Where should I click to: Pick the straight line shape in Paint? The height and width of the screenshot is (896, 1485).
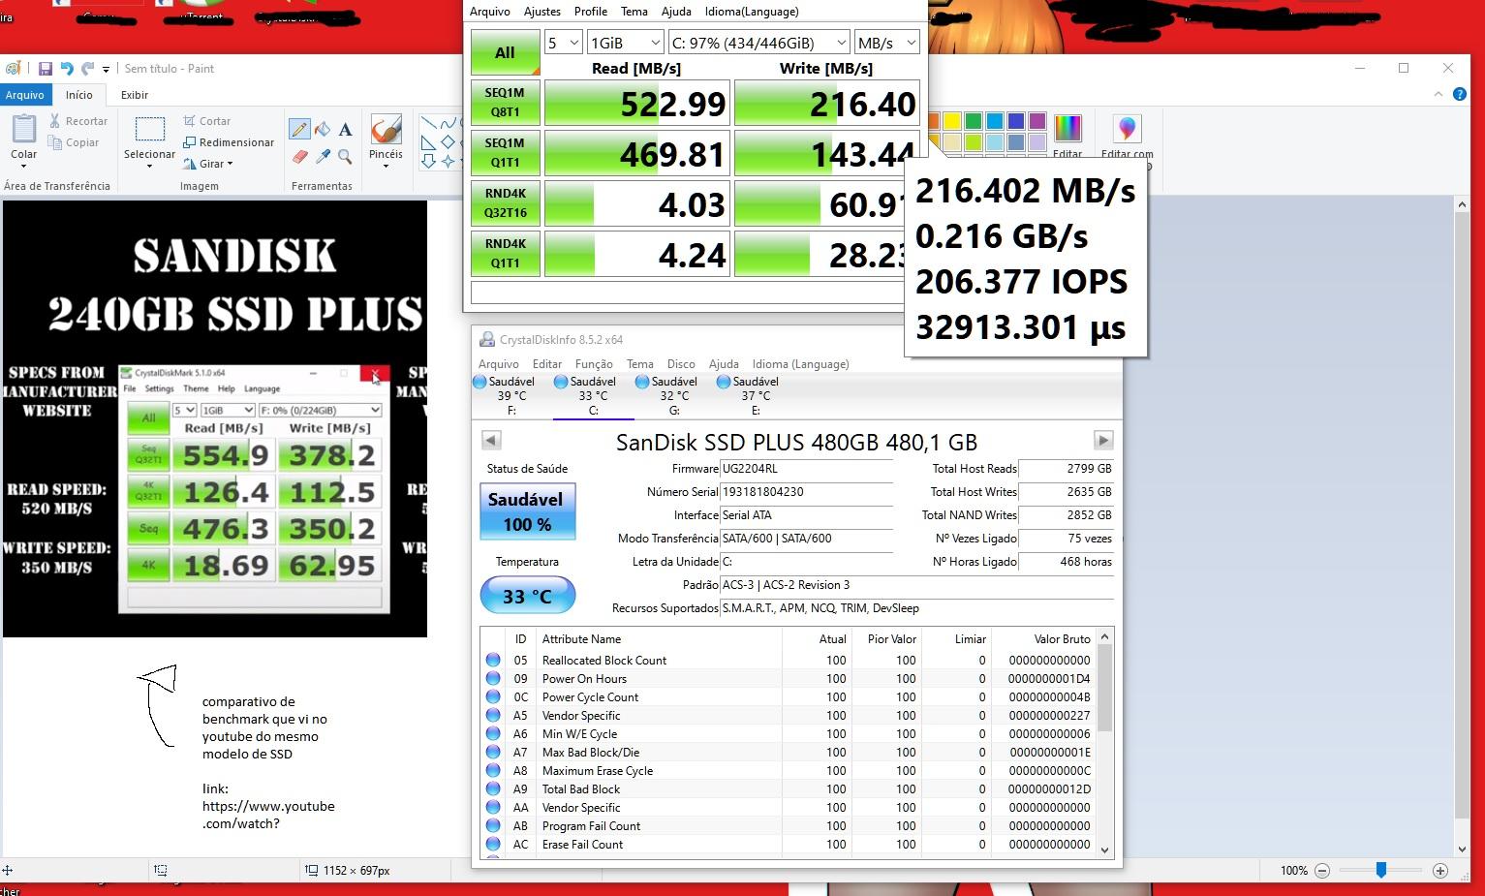(x=428, y=124)
